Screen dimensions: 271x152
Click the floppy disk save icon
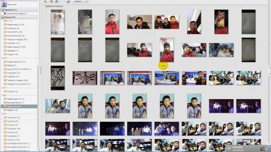[x=68, y=1]
